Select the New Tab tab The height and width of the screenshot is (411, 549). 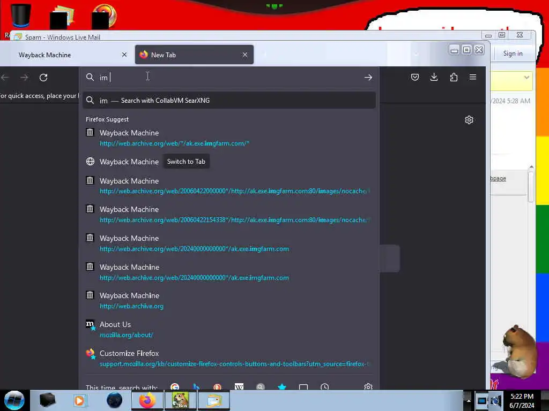point(194,55)
